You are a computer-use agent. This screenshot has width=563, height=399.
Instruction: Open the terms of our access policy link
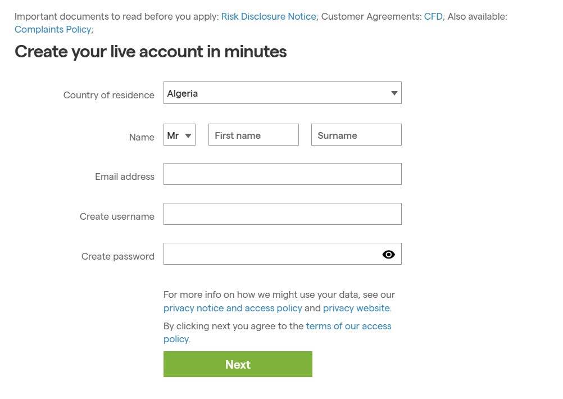click(348, 326)
